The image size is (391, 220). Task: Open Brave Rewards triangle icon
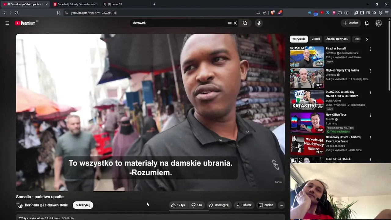pos(280,13)
